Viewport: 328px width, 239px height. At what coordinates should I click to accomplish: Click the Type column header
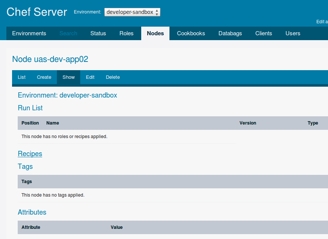(313, 123)
